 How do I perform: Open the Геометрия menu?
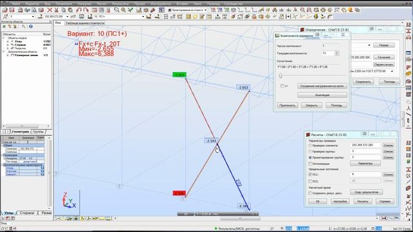[64, 4]
